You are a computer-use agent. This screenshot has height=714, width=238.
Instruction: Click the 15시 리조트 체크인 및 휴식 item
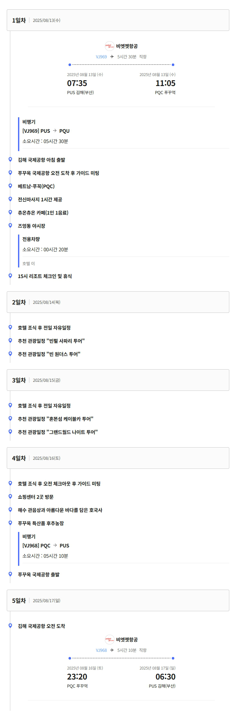pyautogui.click(x=45, y=276)
